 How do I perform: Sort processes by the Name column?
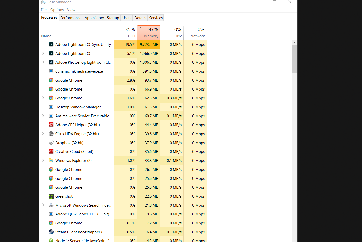(77, 33)
